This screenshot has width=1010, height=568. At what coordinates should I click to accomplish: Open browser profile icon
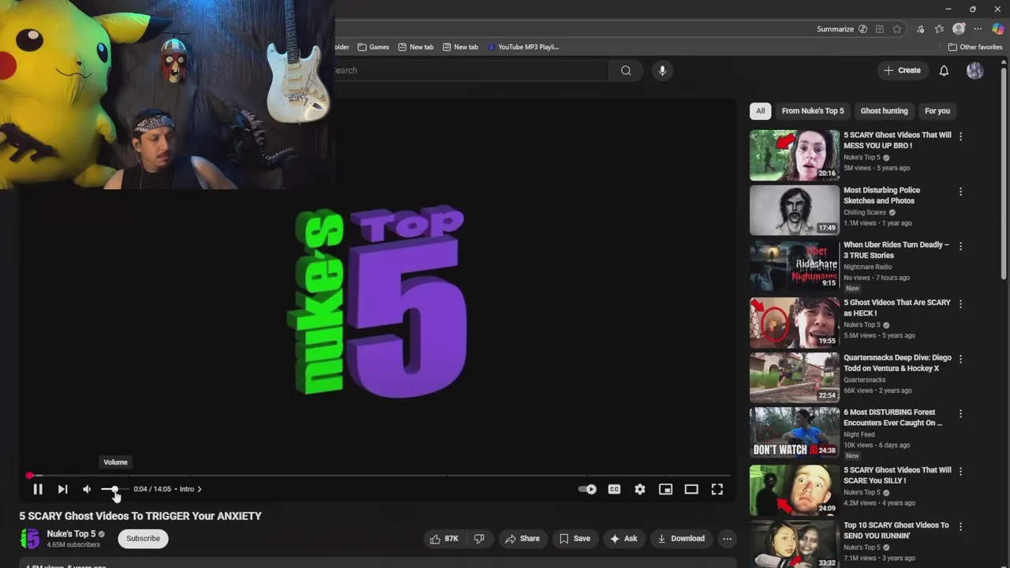pos(959,29)
